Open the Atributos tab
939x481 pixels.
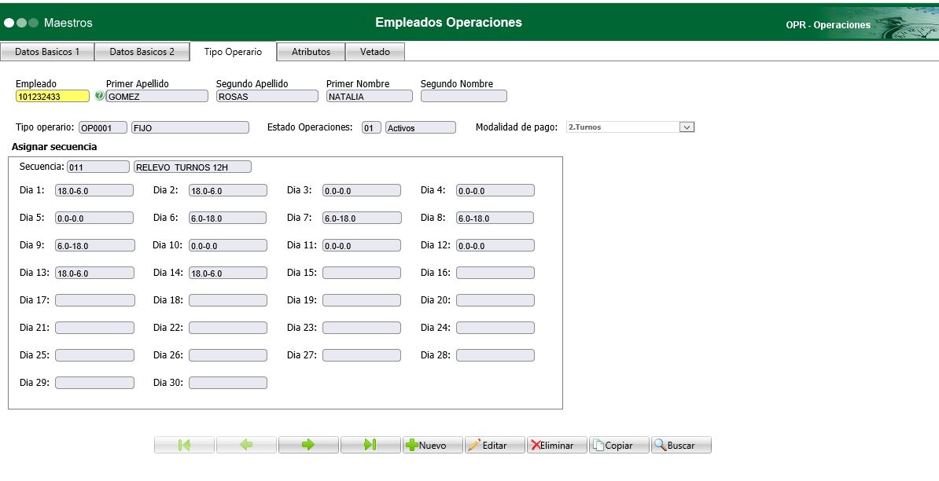coord(311,52)
